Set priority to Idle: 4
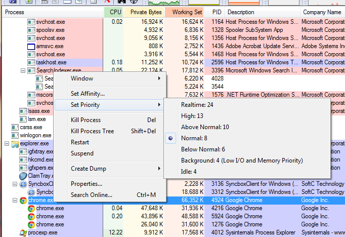Image resolution: width=345 pixels, height=237 pixels. click(x=247, y=172)
